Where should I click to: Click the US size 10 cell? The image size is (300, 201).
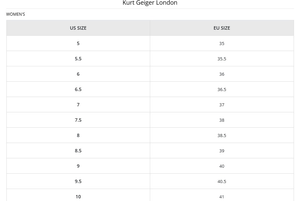[x=78, y=195]
